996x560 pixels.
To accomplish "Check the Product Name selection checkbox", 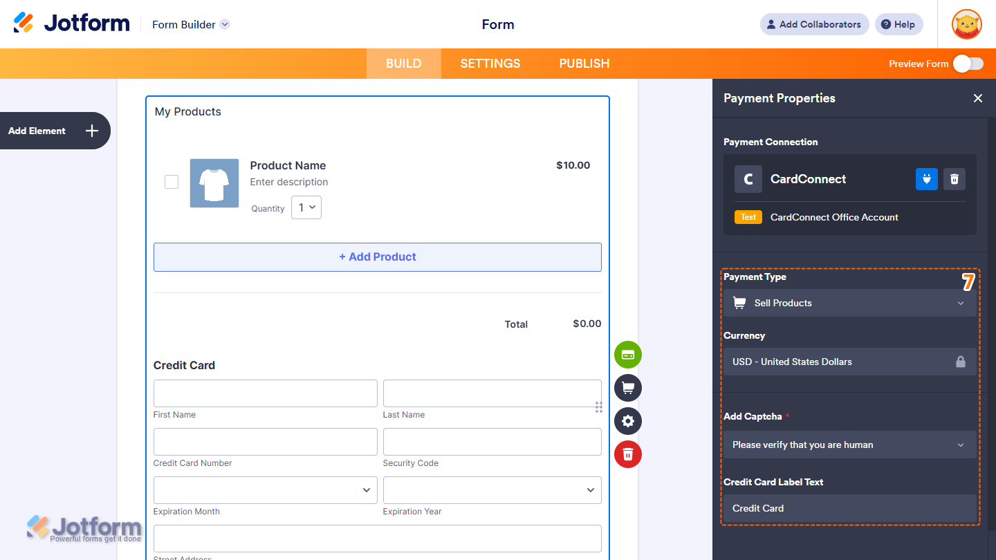I will (171, 181).
